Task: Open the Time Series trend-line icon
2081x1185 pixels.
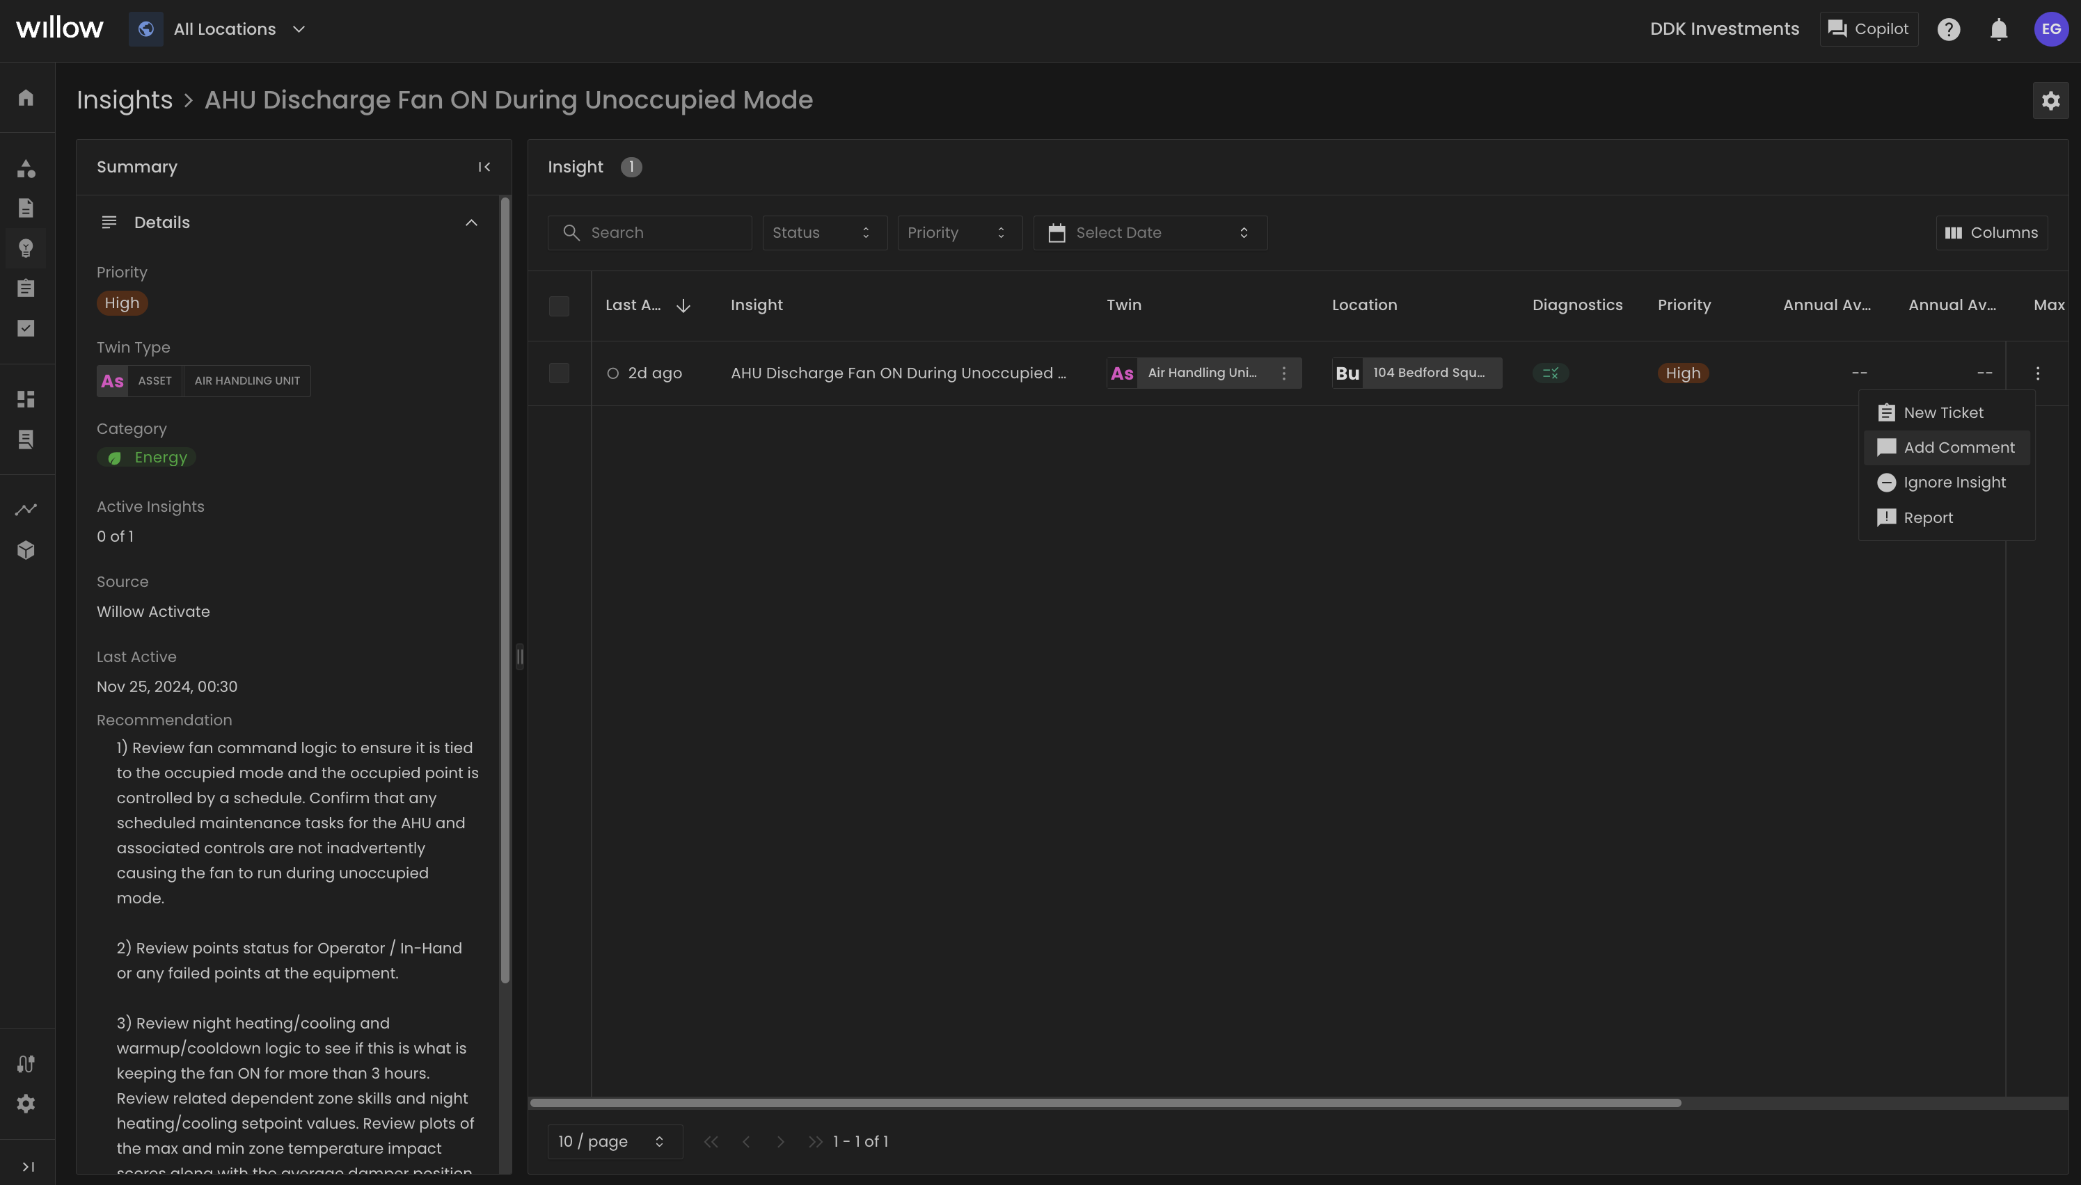Action: [25, 508]
